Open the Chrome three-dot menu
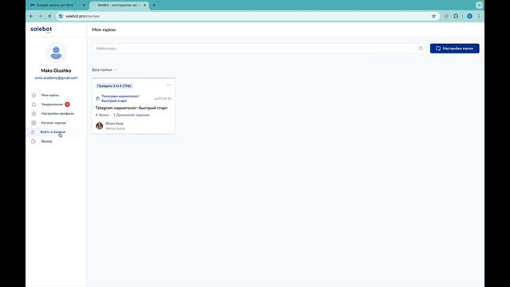 (x=479, y=16)
